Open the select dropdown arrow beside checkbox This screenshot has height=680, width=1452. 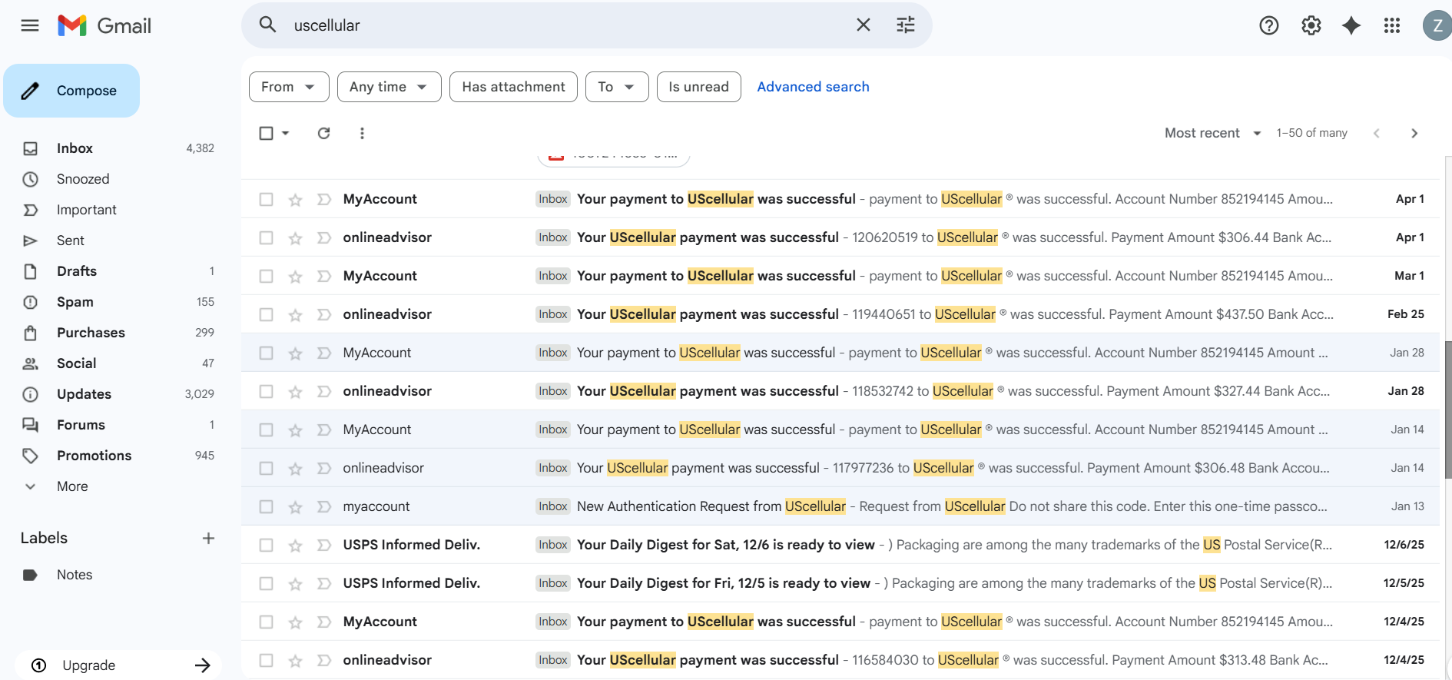[x=286, y=133]
